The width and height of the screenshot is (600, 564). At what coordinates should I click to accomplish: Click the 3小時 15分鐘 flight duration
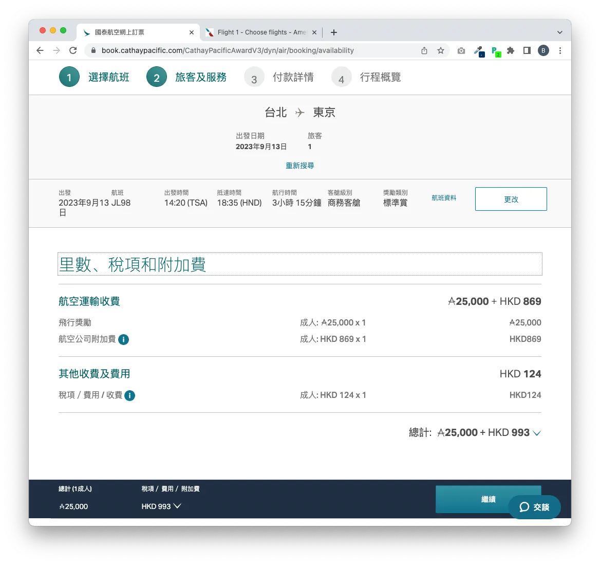[297, 203]
